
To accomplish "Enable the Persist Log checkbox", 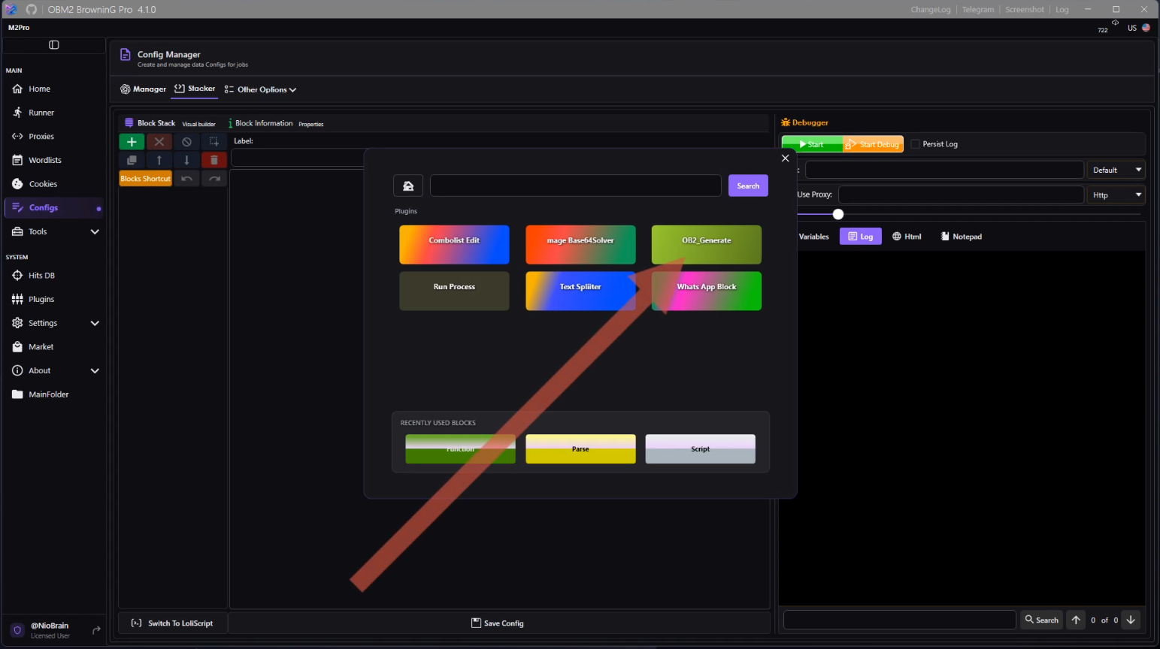I will [x=915, y=144].
